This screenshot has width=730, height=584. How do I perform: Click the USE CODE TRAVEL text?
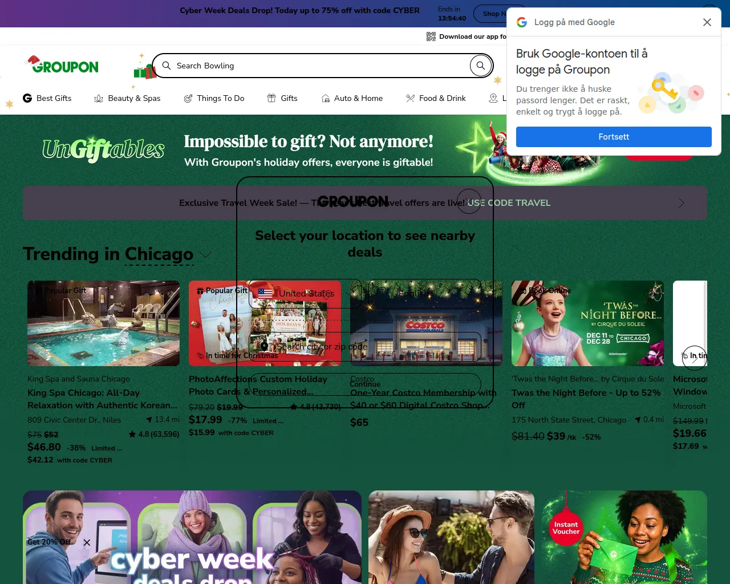509,203
